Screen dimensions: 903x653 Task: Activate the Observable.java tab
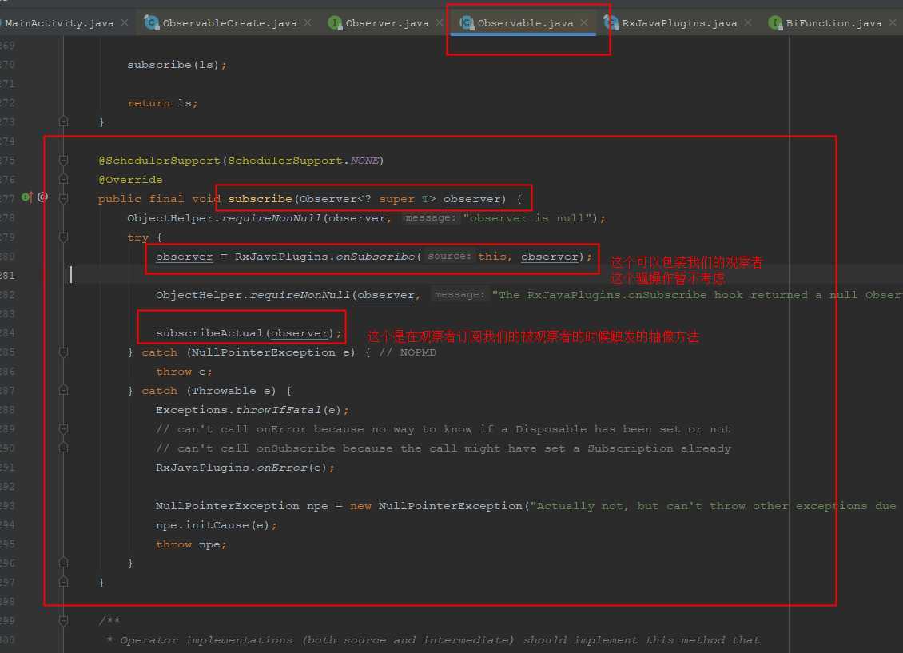coord(525,23)
